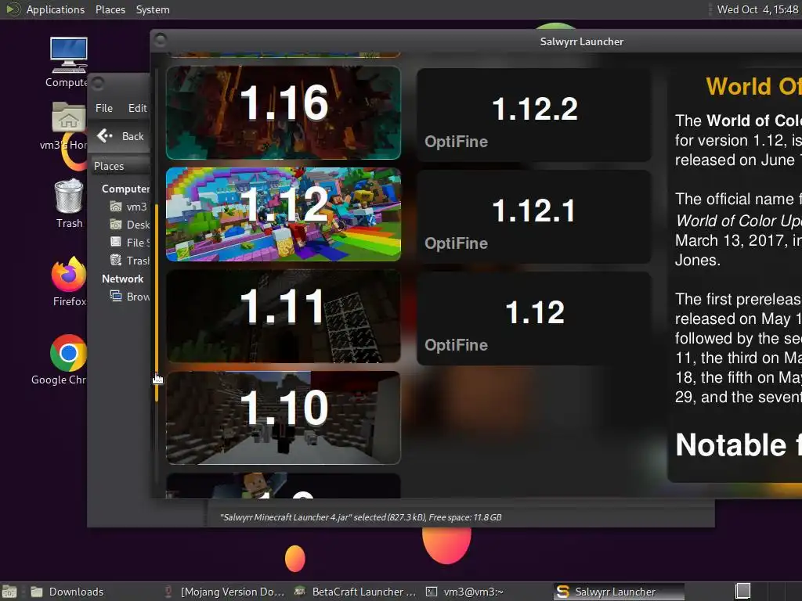This screenshot has width=802, height=601.
Task: Switch to BetaCraft Launcher taskbar window
Action: (356, 592)
